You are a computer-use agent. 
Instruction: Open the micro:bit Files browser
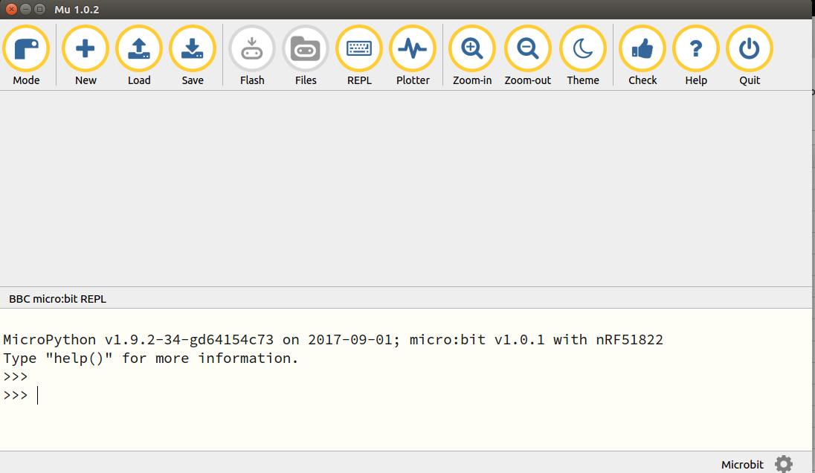click(x=306, y=56)
